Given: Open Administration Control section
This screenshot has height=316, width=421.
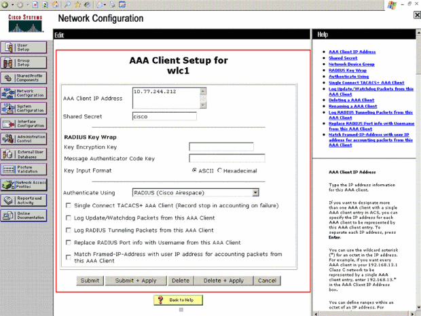Looking at the screenshot, I should pyautogui.click(x=24, y=139).
